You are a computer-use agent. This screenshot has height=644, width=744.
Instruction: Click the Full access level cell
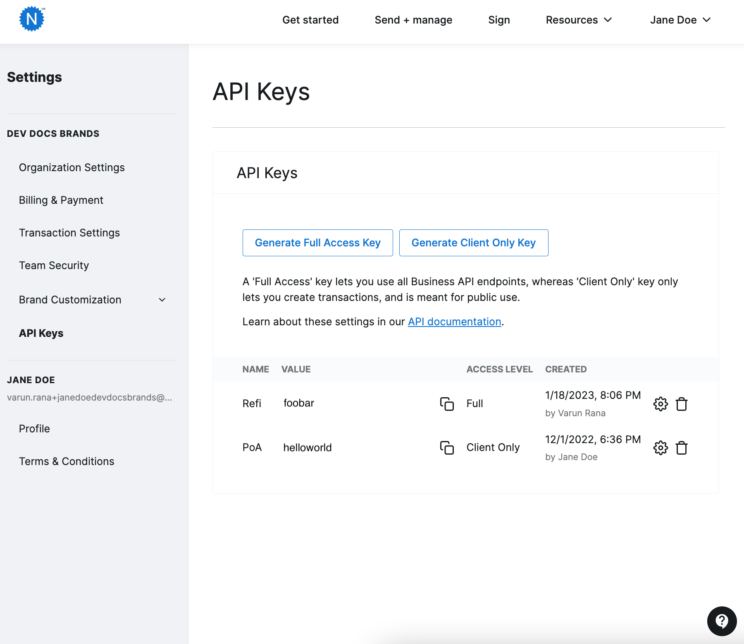pyautogui.click(x=475, y=403)
